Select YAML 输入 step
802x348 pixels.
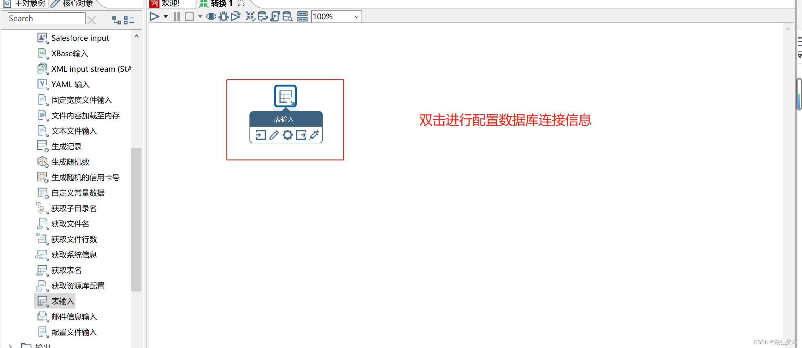click(x=70, y=84)
